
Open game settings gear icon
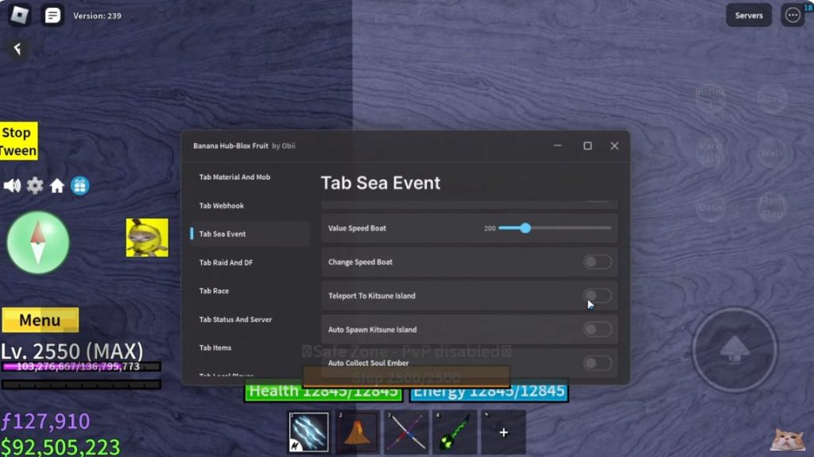[35, 185]
